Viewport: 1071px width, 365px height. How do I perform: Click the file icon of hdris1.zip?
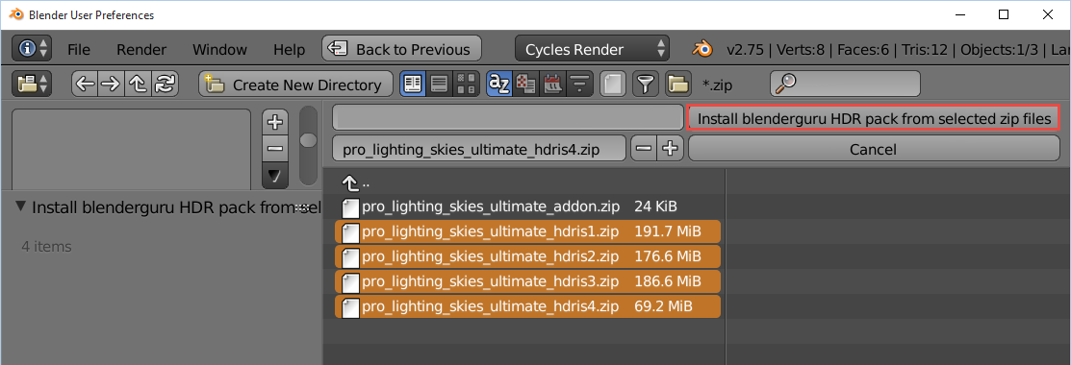pyautogui.click(x=350, y=232)
